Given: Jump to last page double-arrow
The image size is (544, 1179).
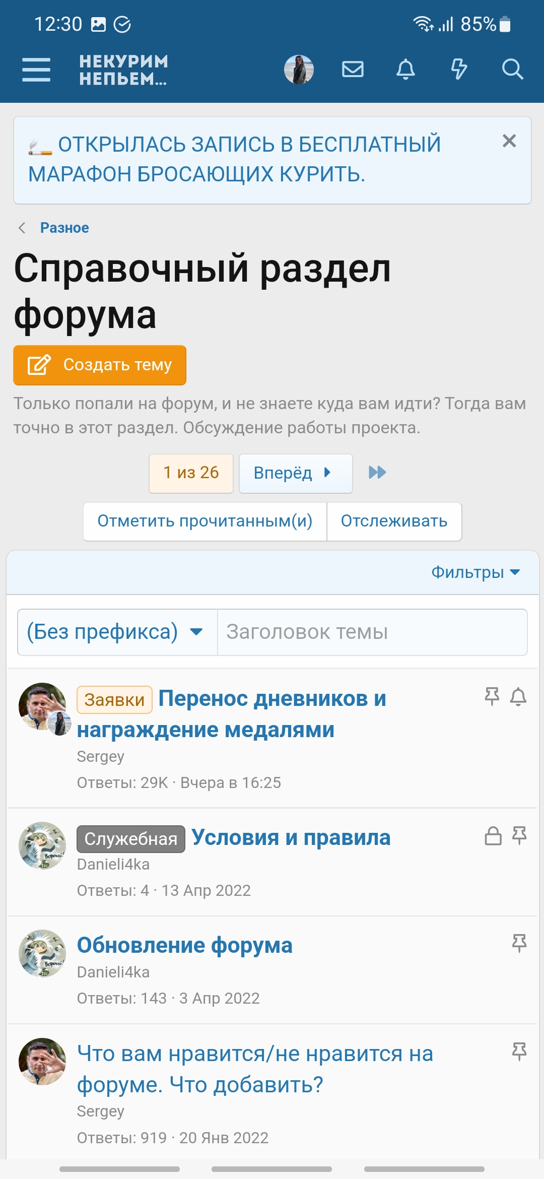Looking at the screenshot, I should point(377,473).
